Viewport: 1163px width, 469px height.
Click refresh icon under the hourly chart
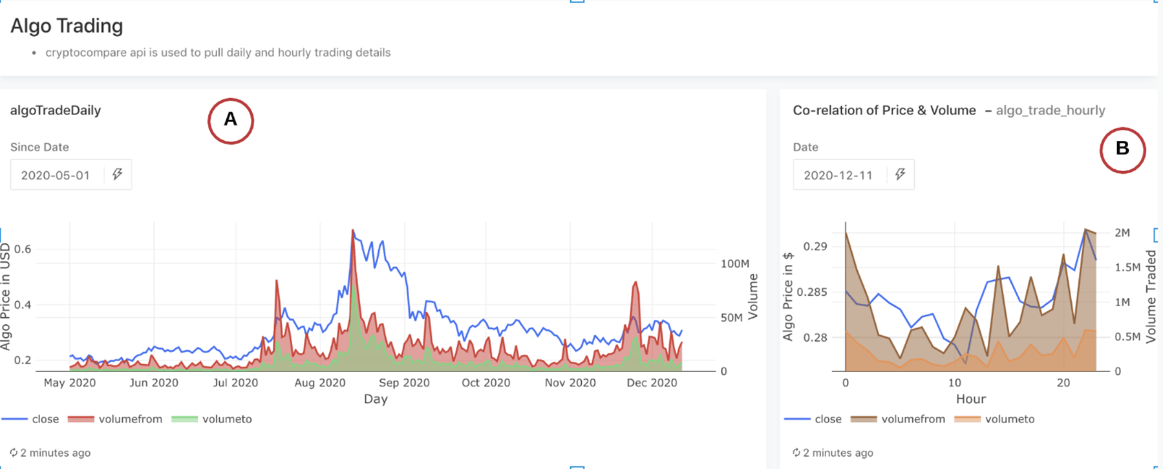796,453
